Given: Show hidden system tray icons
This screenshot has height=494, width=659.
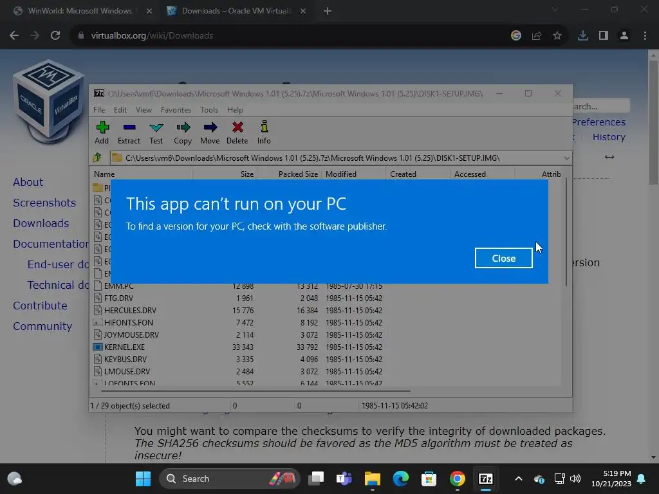Looking at the screenshot, I should [x=519, y=479].
